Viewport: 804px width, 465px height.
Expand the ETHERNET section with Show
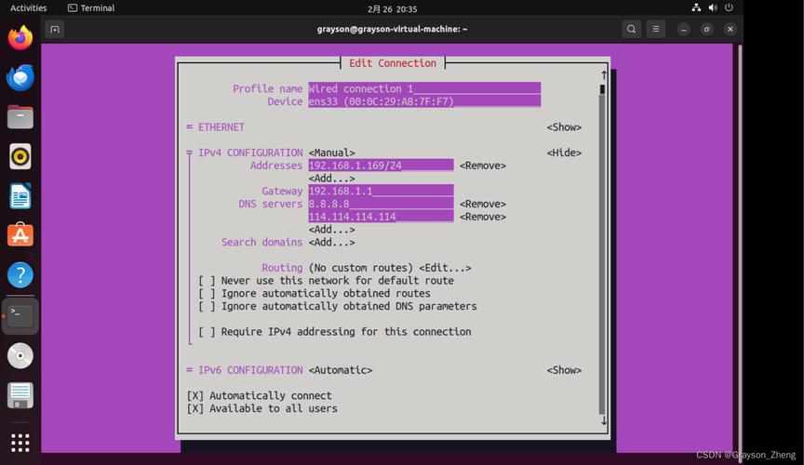(x=564, y=127)
